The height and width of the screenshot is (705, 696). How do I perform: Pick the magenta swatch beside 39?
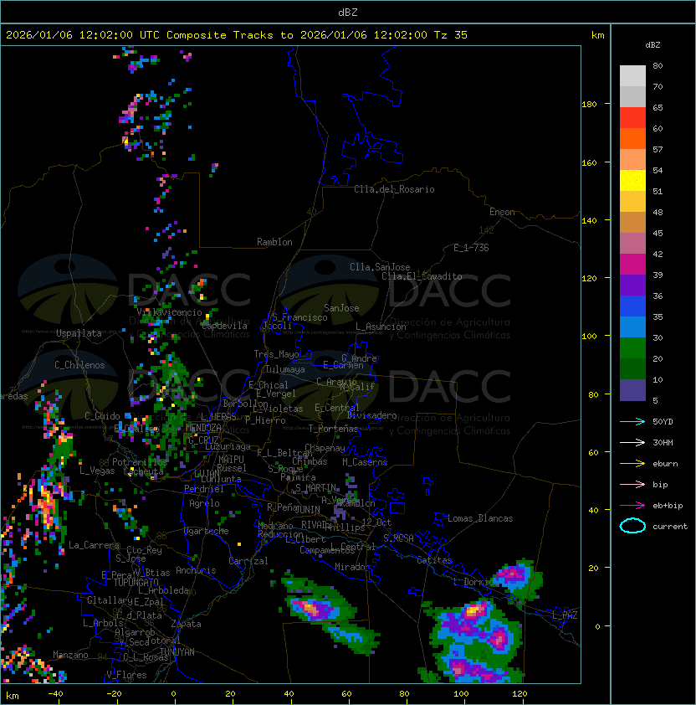632,265
